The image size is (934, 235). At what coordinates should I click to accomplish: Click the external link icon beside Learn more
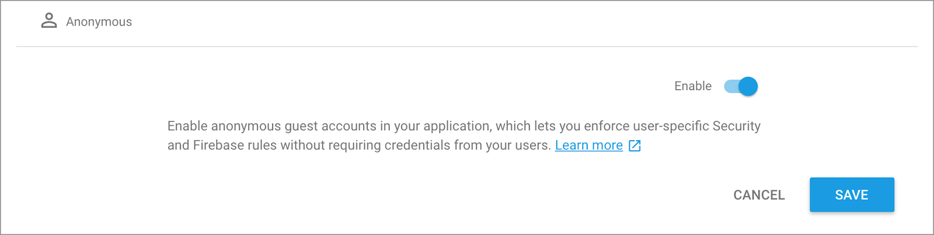pyautogui.click(x=635, y=145)
